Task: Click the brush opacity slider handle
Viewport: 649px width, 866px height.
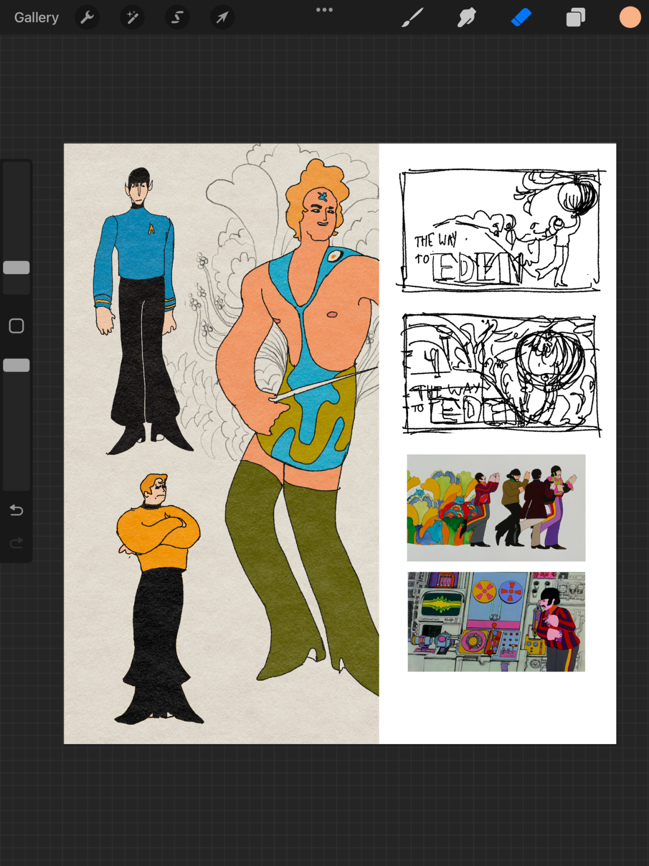Action: 16,365
